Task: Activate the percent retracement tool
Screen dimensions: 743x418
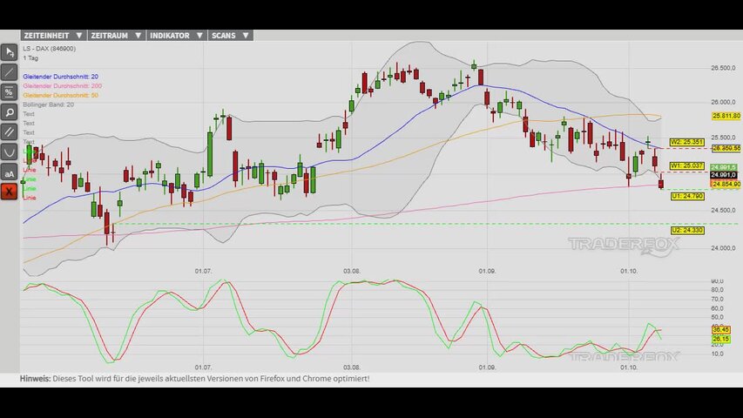Action: (x=9, y=92)
